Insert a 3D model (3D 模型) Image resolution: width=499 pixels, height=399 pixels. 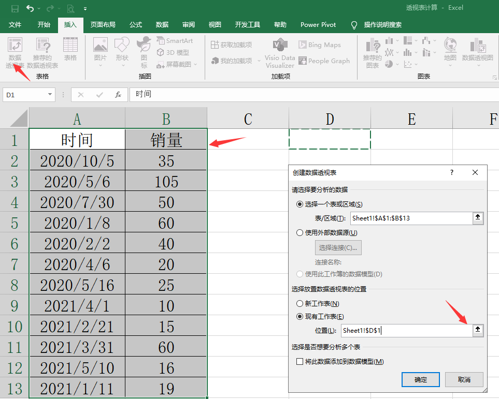[x=173, y=52]
